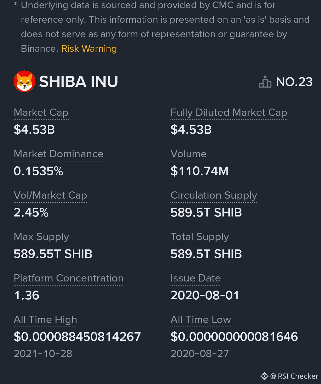Screen dimensions: 321x384
Task: Click the Max Supply label
Action: click(41, 237)
